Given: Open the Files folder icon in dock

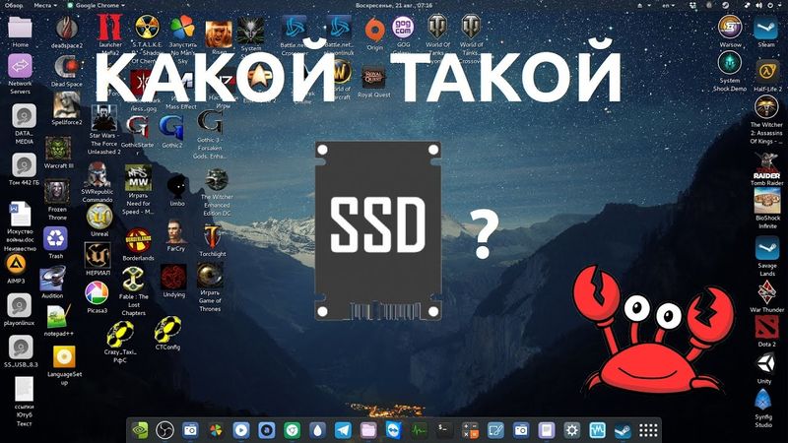Looking at the screenshot, I should pos(367,430).
